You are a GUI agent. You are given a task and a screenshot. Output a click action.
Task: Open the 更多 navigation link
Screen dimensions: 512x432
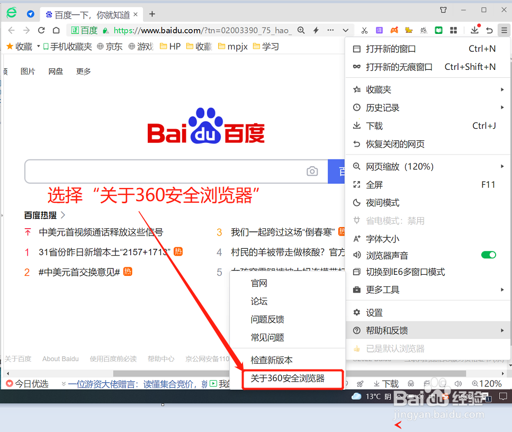pyautogui.click(x=83, y=71)
